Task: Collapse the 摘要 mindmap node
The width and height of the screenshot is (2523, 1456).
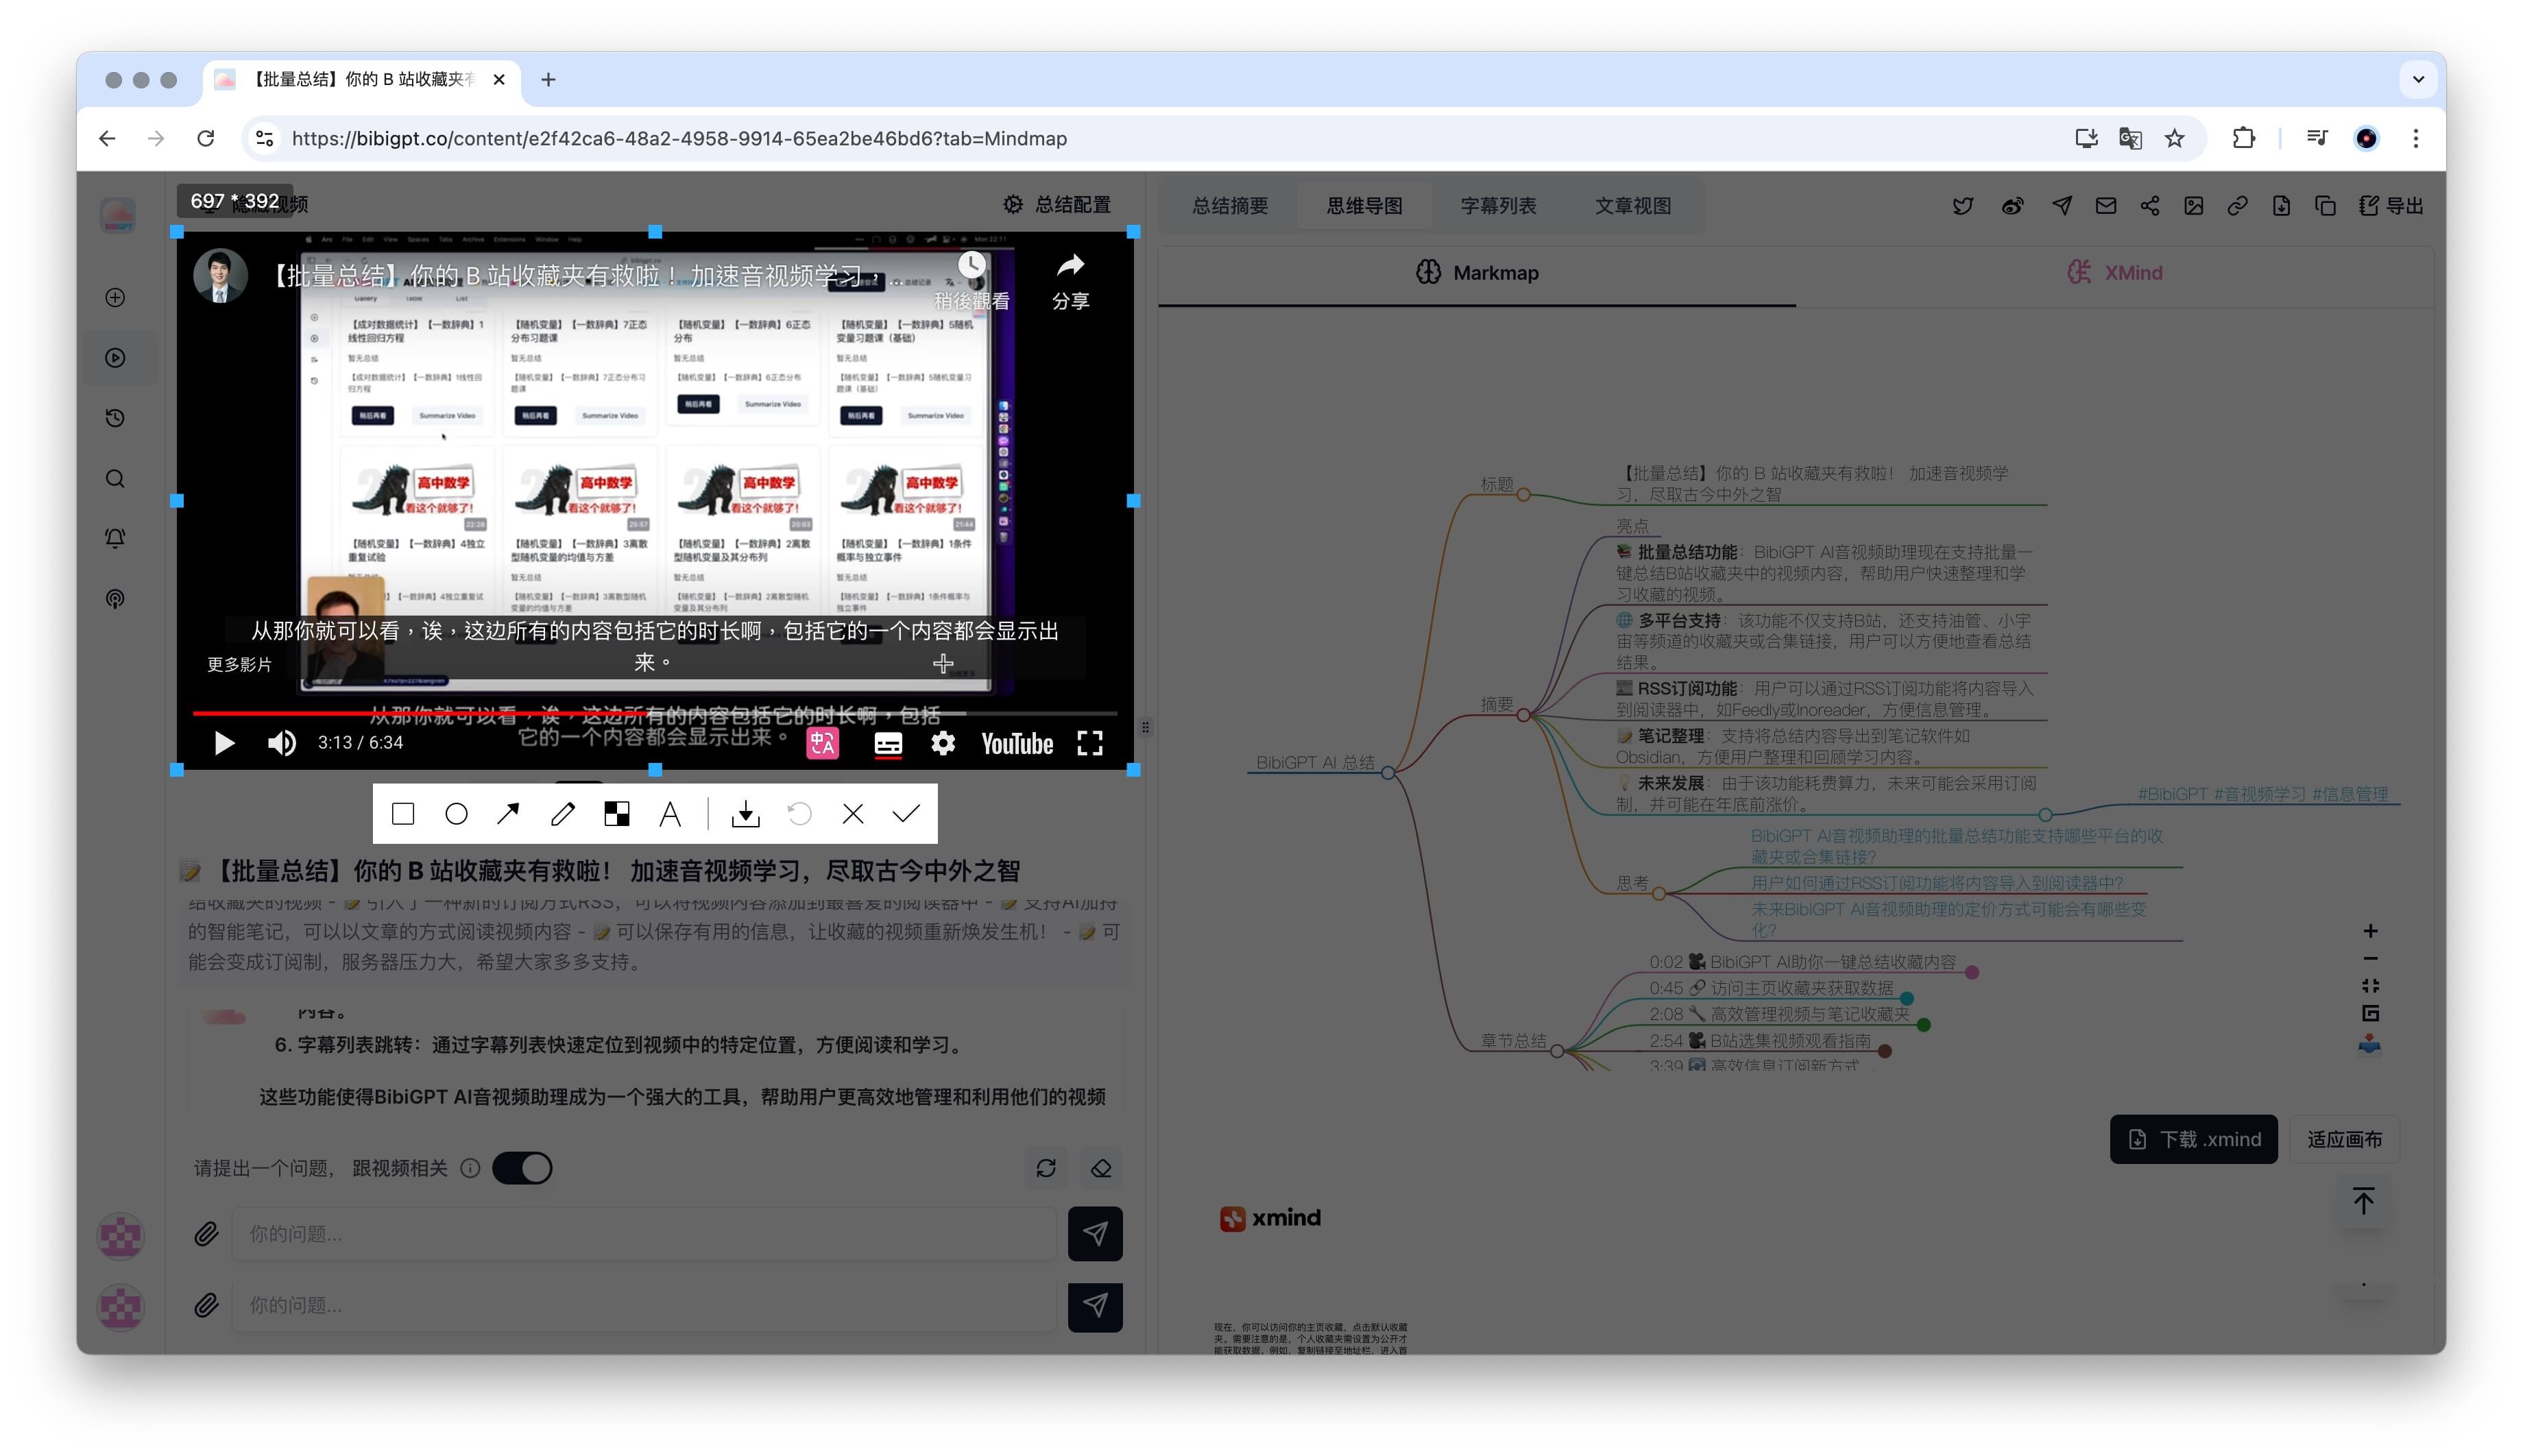Action: click(x=1523, y=715)
